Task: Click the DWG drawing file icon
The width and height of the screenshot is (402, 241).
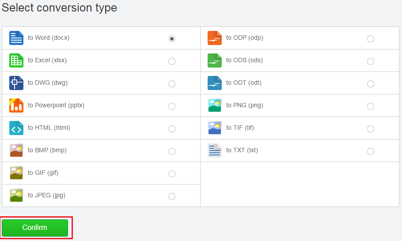Action: coord(16,83)
